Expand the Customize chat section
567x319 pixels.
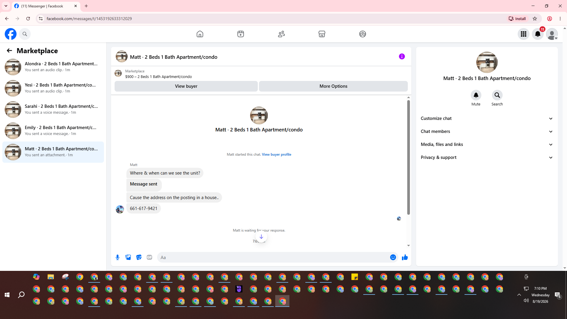point(487,118)
